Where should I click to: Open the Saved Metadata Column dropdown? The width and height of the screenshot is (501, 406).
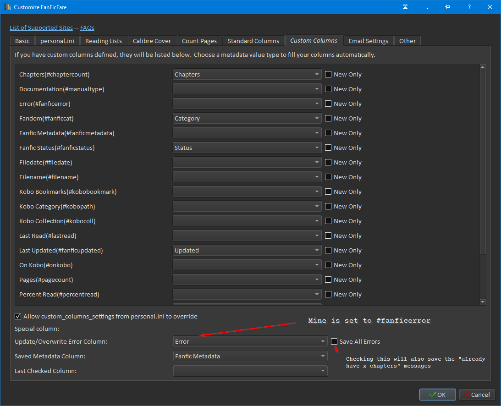point(250,356)
